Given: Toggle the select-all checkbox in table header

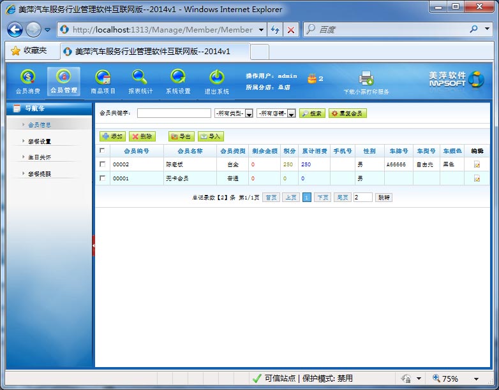Looking at the screenshot, I should tap(103, 151).
